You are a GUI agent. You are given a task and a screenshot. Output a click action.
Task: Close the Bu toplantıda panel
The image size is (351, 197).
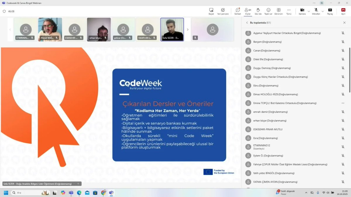point(344,22)
